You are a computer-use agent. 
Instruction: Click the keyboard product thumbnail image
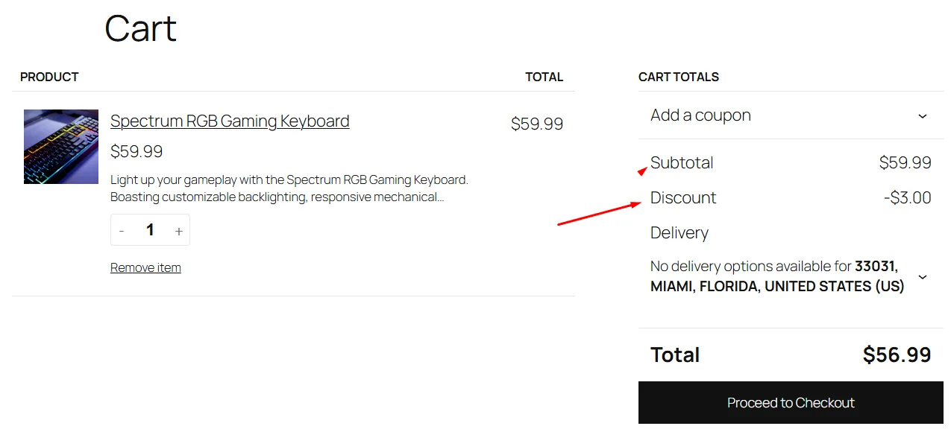[x=61, y=147]
